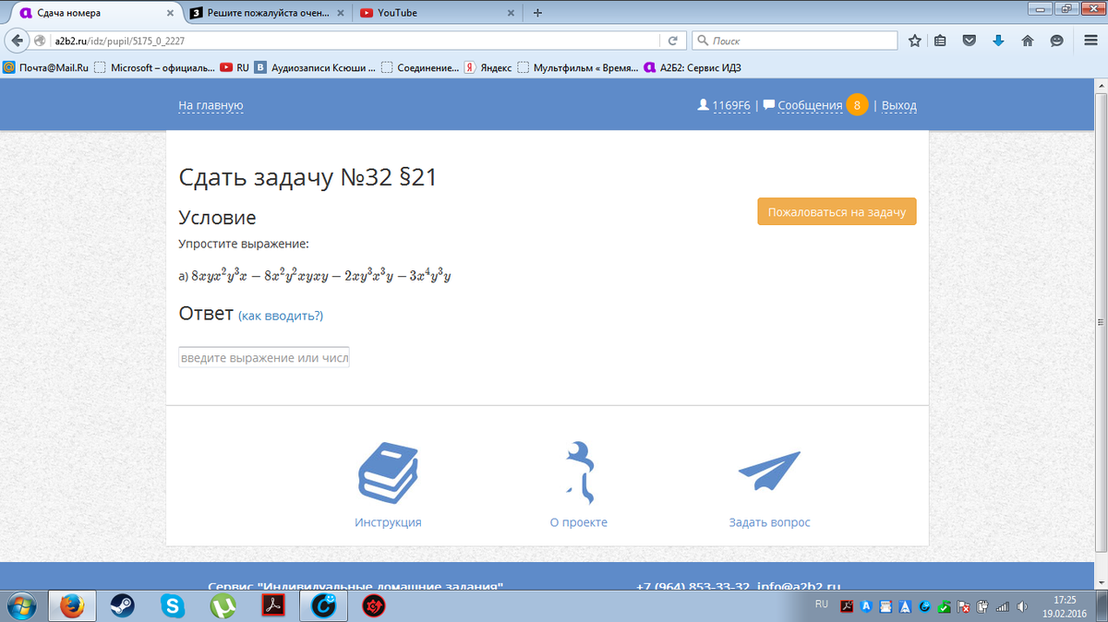1108x622 pixels.
Task: Open new tab with plus button
Action: [538, 13]
